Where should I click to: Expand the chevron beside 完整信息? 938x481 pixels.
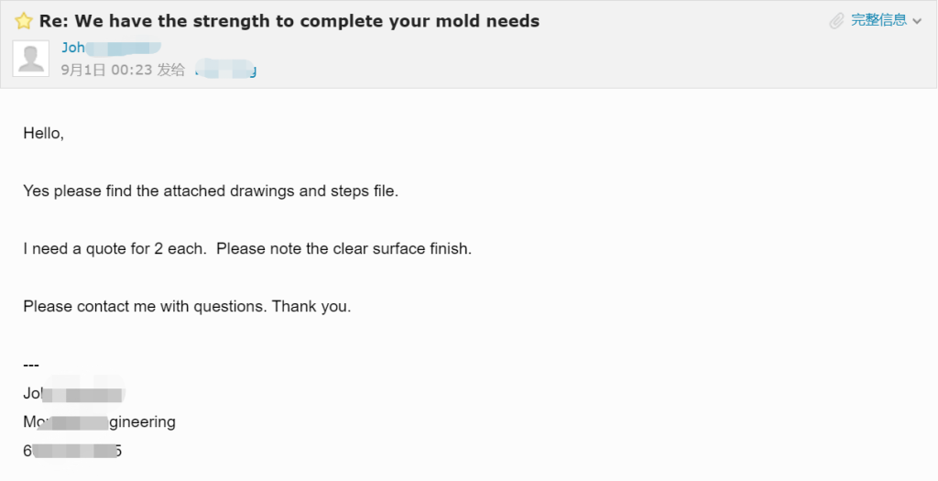click(x=918, y=21)
